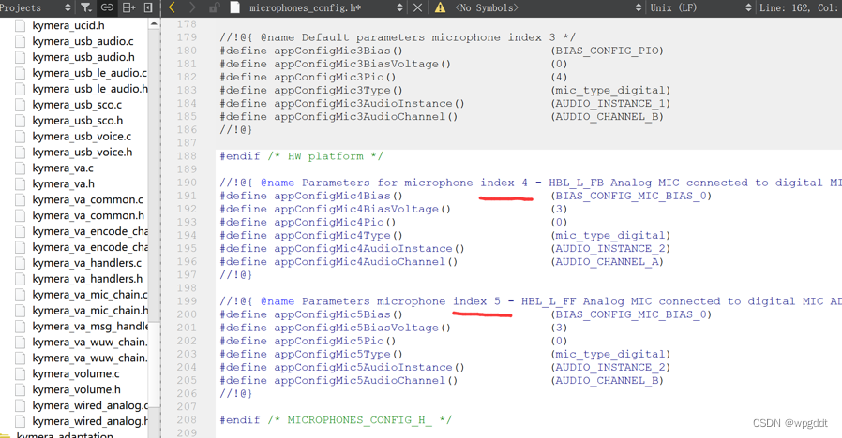The height and width of the screenshot is (438, 842).
Task: Open kymera_wired_analog.h file
Action: point(90,421)
